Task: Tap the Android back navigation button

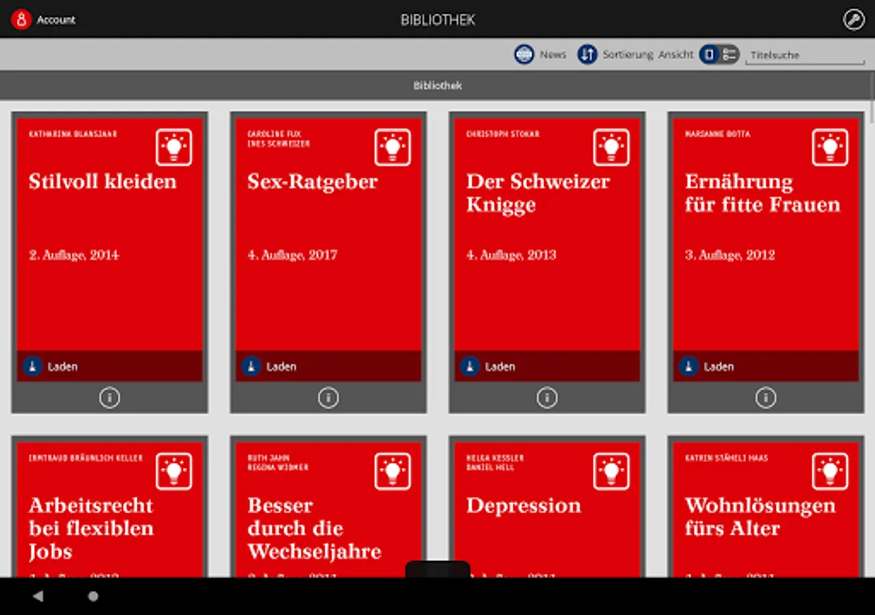Action: tap(38, 596)
